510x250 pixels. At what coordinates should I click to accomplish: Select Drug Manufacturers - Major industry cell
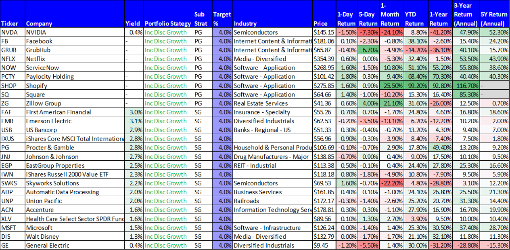pos(272,157)
